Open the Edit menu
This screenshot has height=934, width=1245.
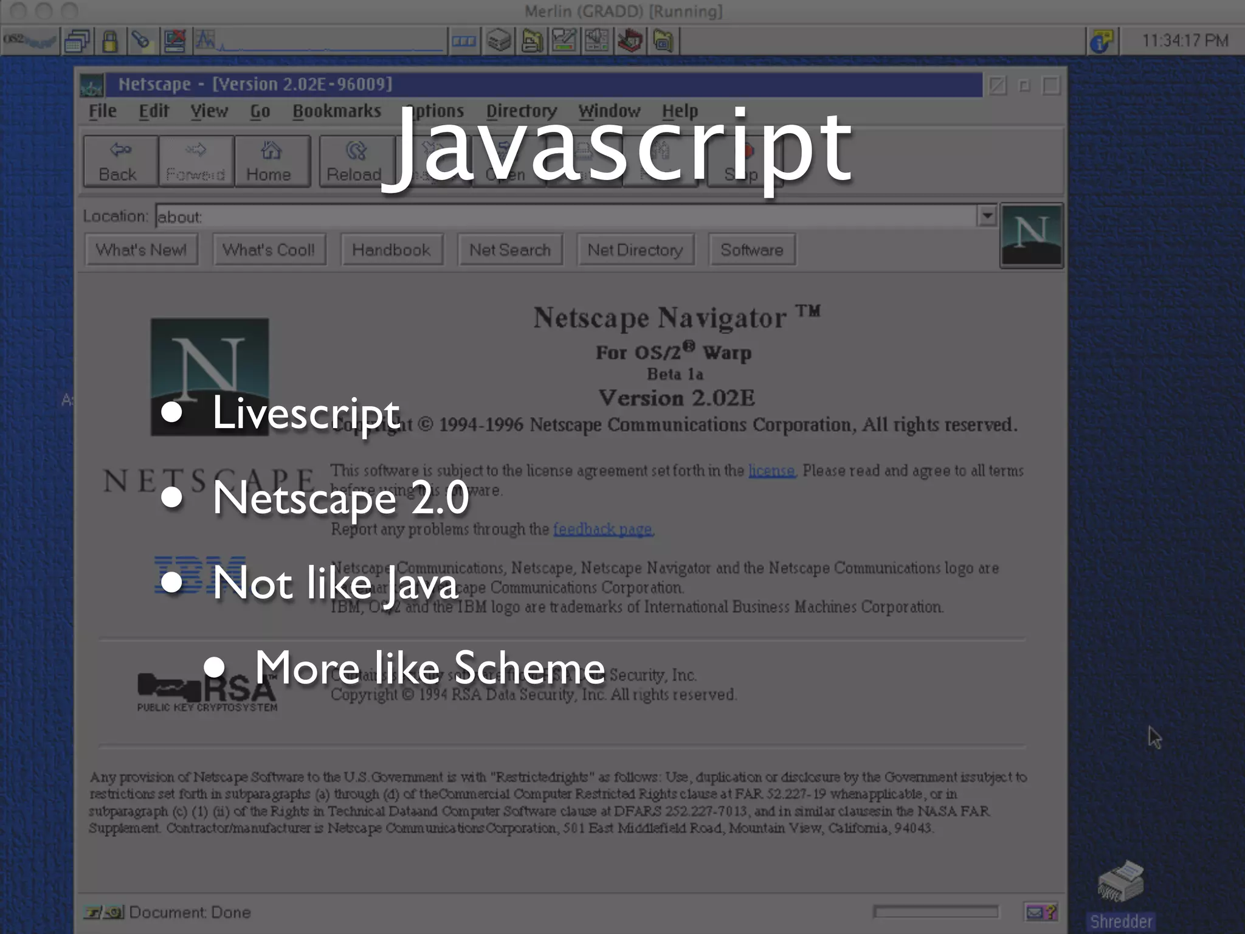154,111
